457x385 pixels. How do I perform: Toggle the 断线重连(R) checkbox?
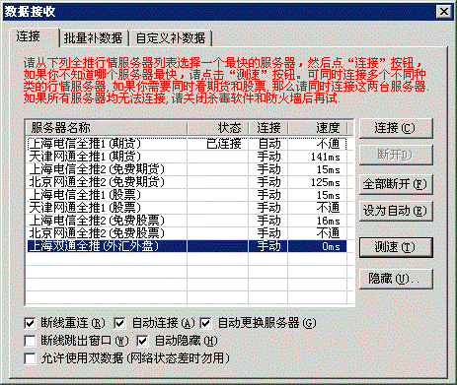tap(30, 323)
